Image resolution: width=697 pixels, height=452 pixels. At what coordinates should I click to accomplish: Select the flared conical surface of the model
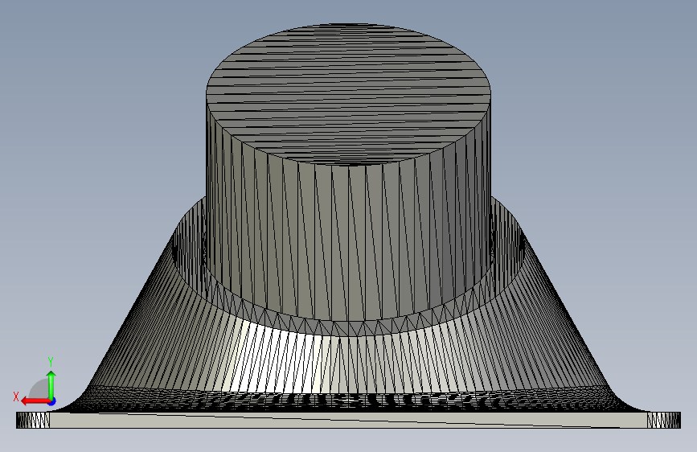click(349, 365)
